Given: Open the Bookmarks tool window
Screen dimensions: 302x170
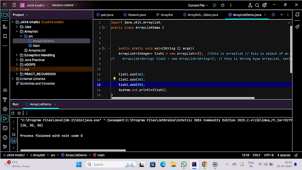Looking at the screenshot, I should (5, 36).
